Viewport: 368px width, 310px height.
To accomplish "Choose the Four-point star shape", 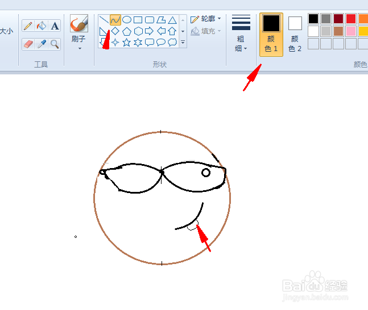I will click(115, 43).
